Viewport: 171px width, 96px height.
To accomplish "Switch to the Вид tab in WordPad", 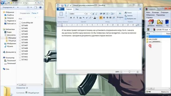I will [77, 9].
